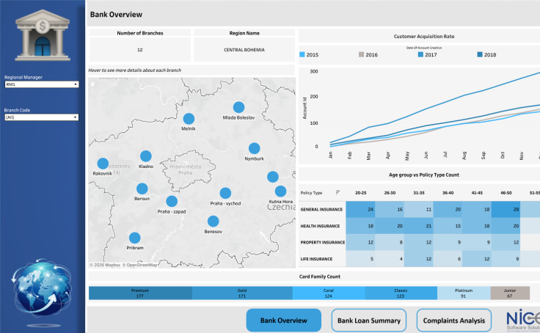The width and height of the screenshot is (540, 333).
Task: Select the Gold card family segment
Action: click(241, 293)
